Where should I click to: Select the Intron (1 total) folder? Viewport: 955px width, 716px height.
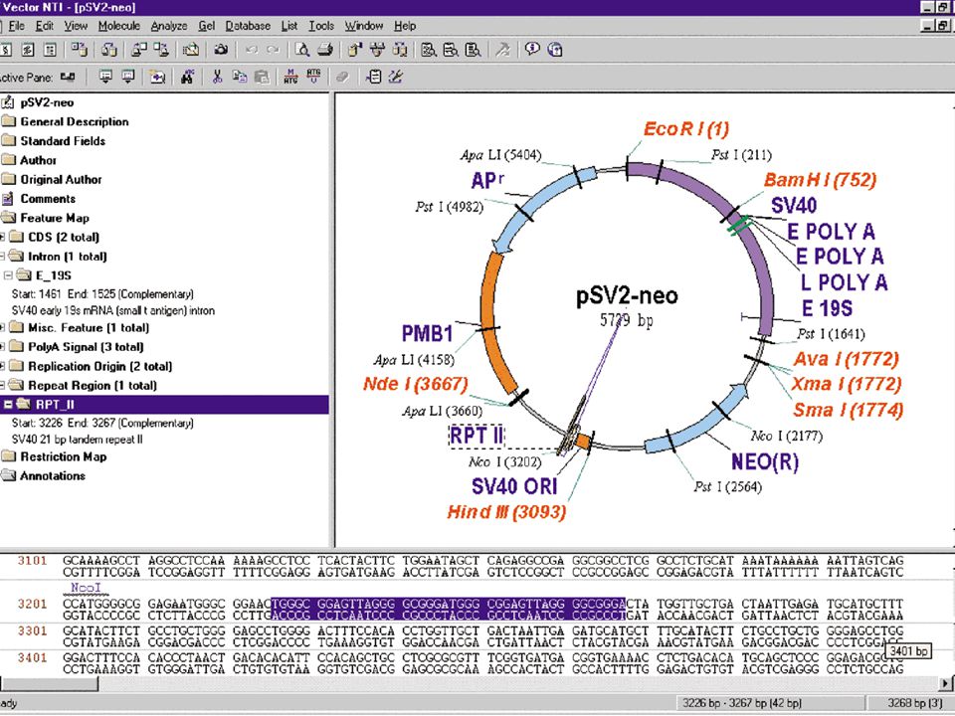[x=67, y=257]
